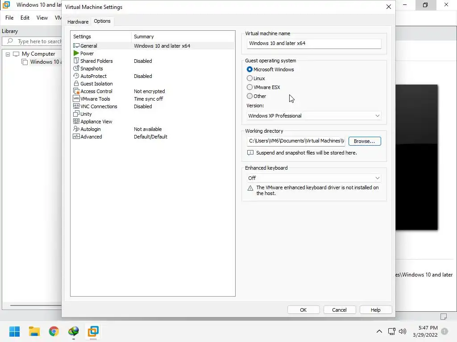Open File Explorer from the taskbar
The height and width of the screenshot is (342, 457).
pos(34,331)
